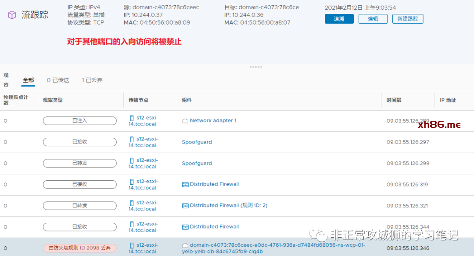Open Distributed Firewall (规则 ID: 2) link

click(228, 206)
